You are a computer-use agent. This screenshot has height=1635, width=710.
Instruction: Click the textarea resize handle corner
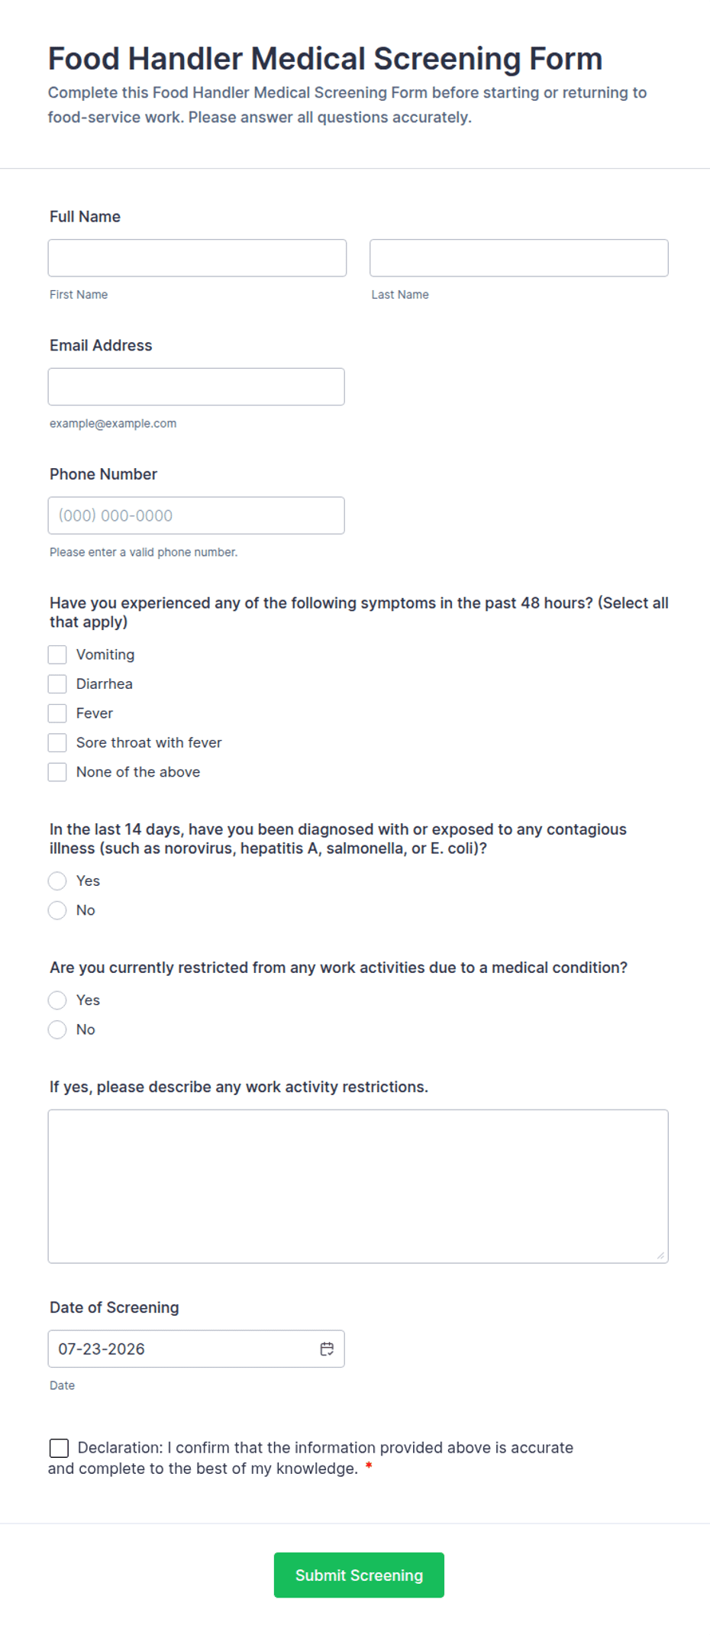click(661, 1255)
